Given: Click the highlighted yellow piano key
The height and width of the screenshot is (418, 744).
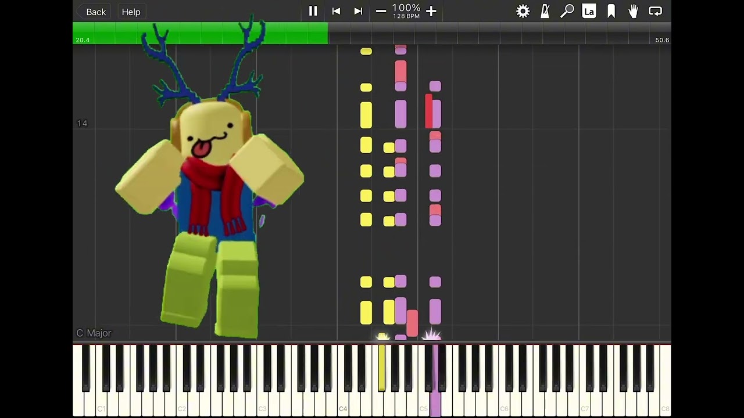Looking at the screenshot, I should pyautogui.click(x=382, y=369).
